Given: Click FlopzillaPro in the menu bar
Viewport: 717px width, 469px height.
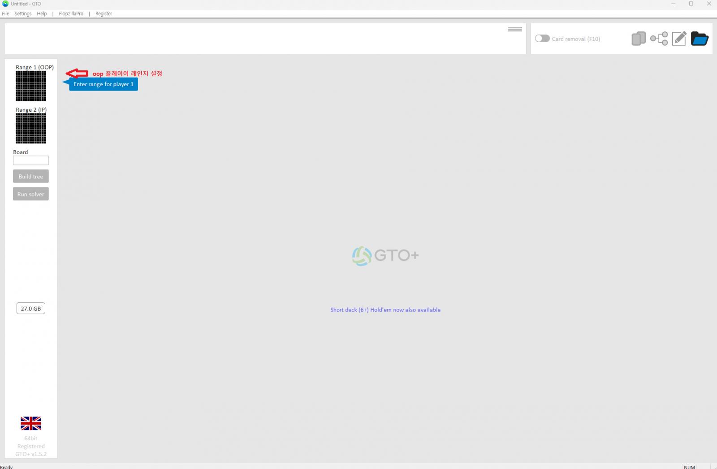Looking at the screenshot, I should point(71,14).
